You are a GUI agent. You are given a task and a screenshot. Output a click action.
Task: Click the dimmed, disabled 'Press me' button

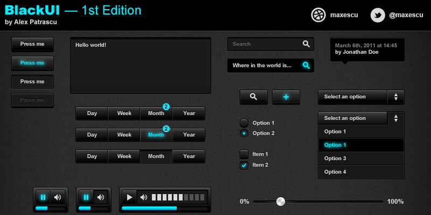32,100
